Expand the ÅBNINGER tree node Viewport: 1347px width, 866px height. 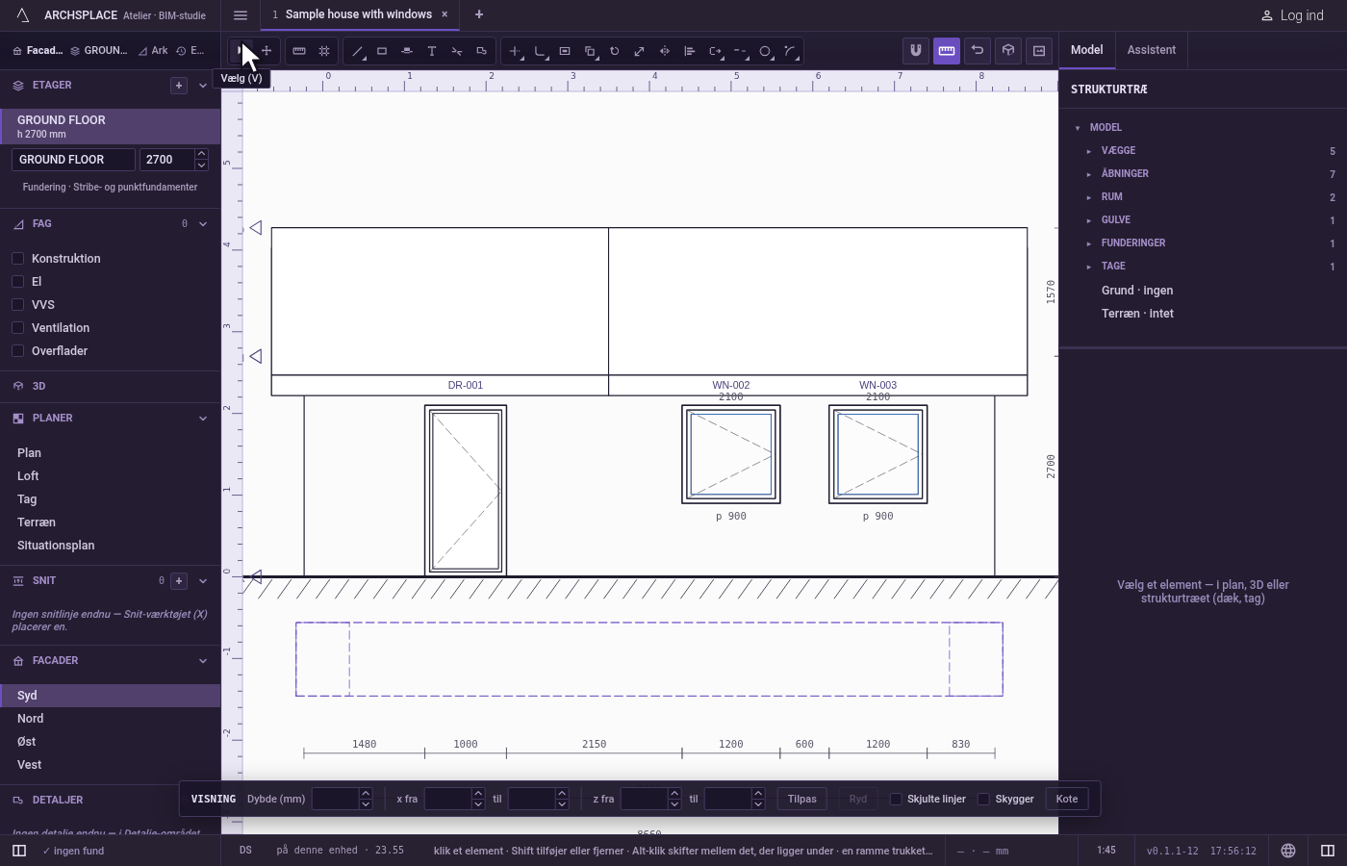[x=1089, y=174]
